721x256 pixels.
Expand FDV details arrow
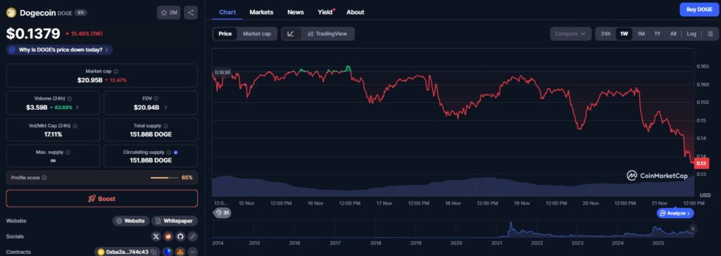tap(165, 107)
